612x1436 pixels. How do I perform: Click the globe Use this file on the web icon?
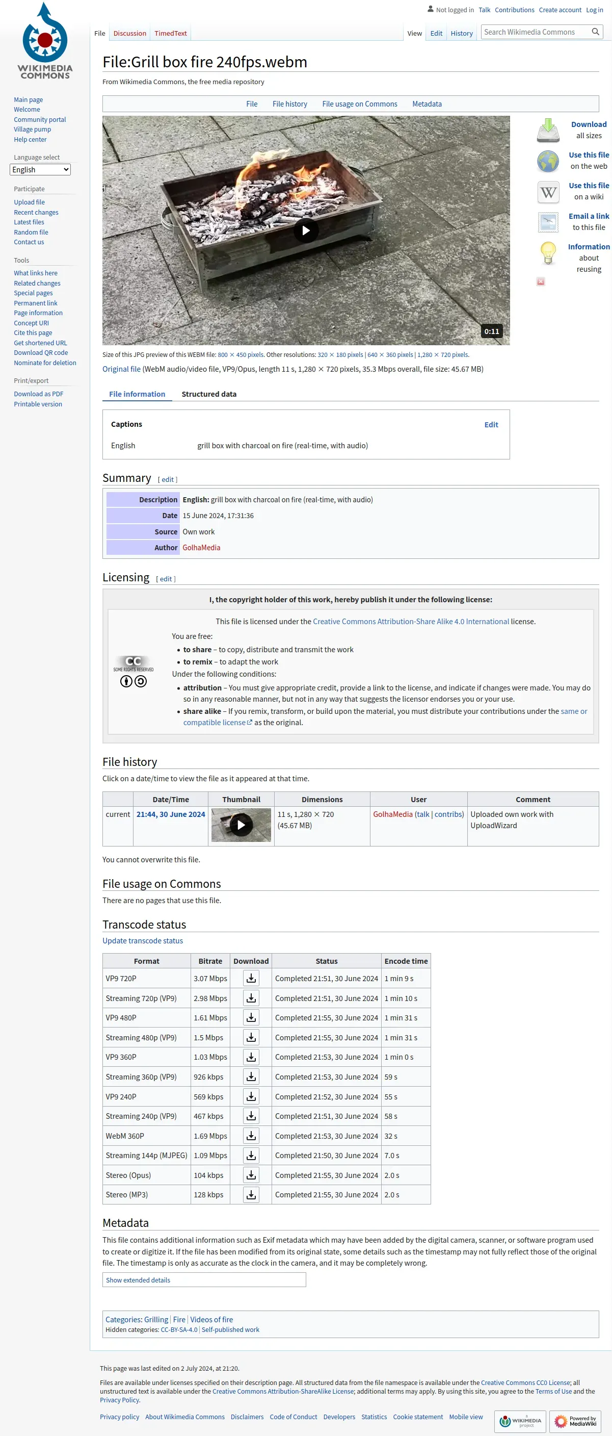click(548, 161)
